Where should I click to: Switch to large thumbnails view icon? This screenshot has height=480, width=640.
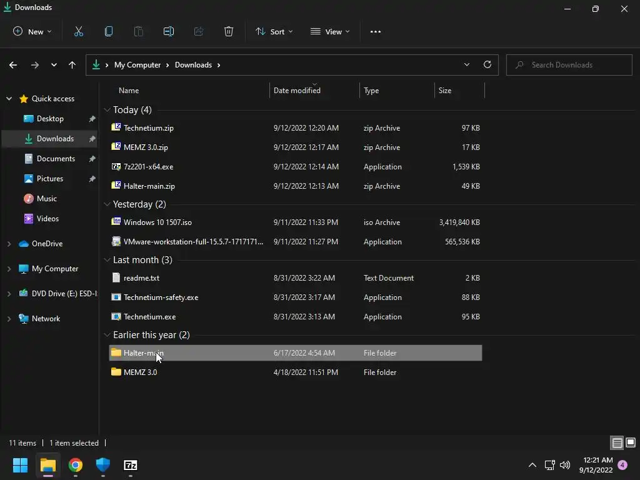[631, 442]
